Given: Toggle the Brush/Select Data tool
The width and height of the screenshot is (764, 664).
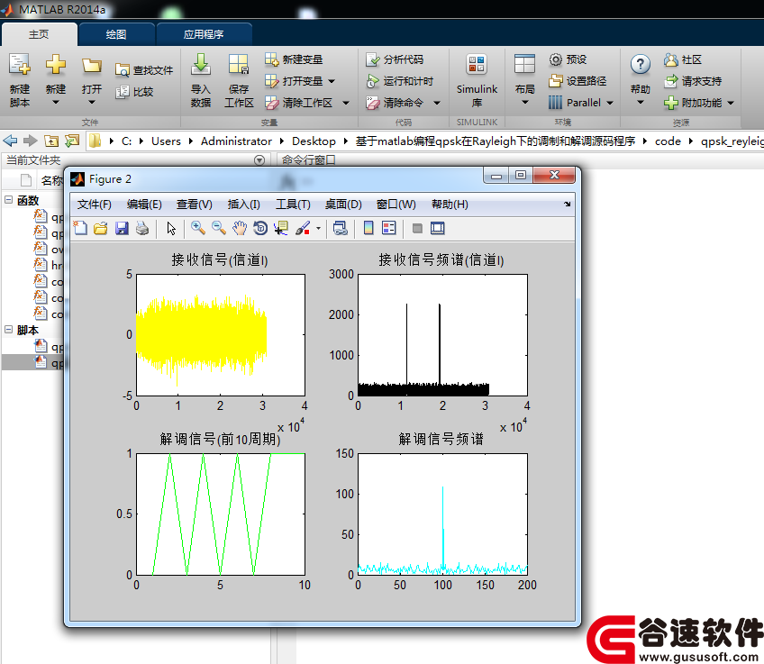Looking at the screenshot, I should pos(303,228).
